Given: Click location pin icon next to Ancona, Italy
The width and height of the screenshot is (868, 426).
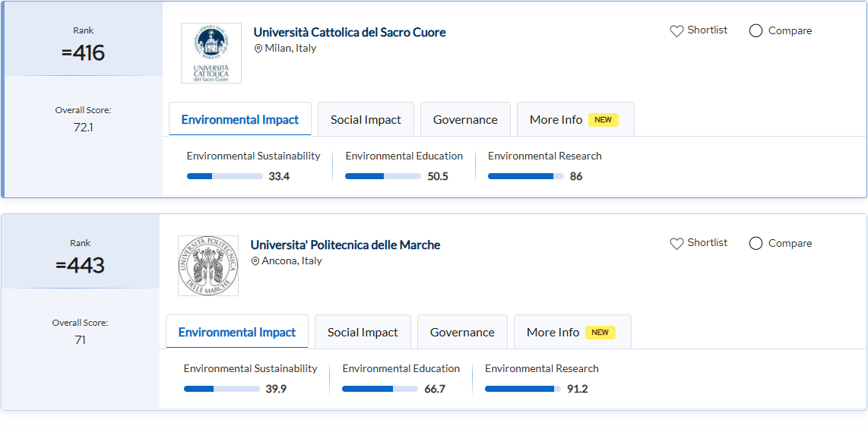Looking at the screenshot, I should pos(255,261).
